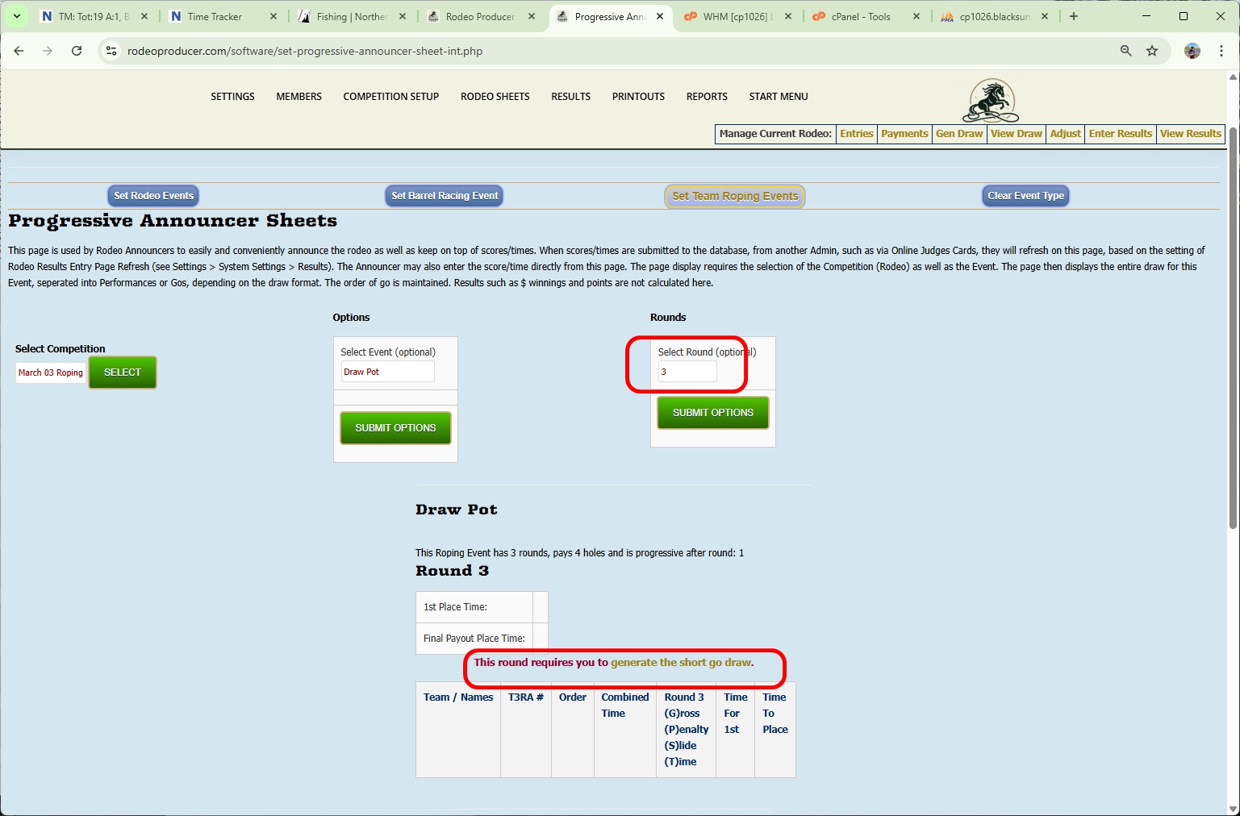Open the tab search dropdown arrow
This screenshot has width=1240, height=816.
(16, 16)
